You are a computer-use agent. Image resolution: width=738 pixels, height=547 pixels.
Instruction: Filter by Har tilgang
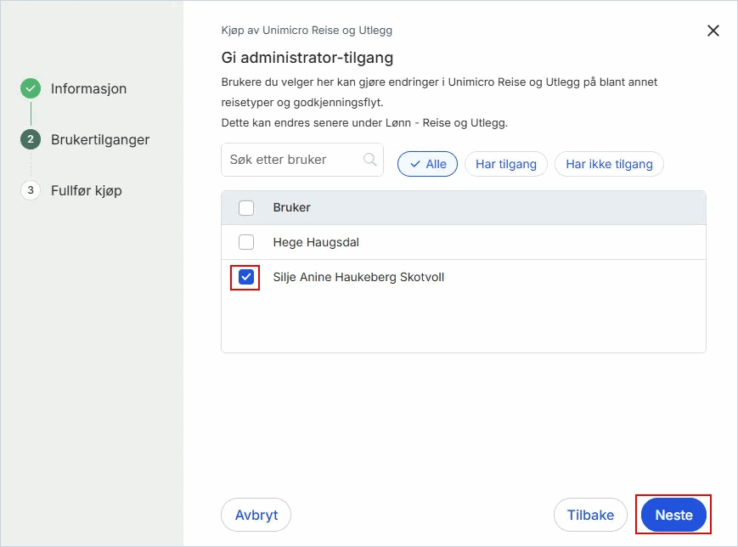point(506,164)
